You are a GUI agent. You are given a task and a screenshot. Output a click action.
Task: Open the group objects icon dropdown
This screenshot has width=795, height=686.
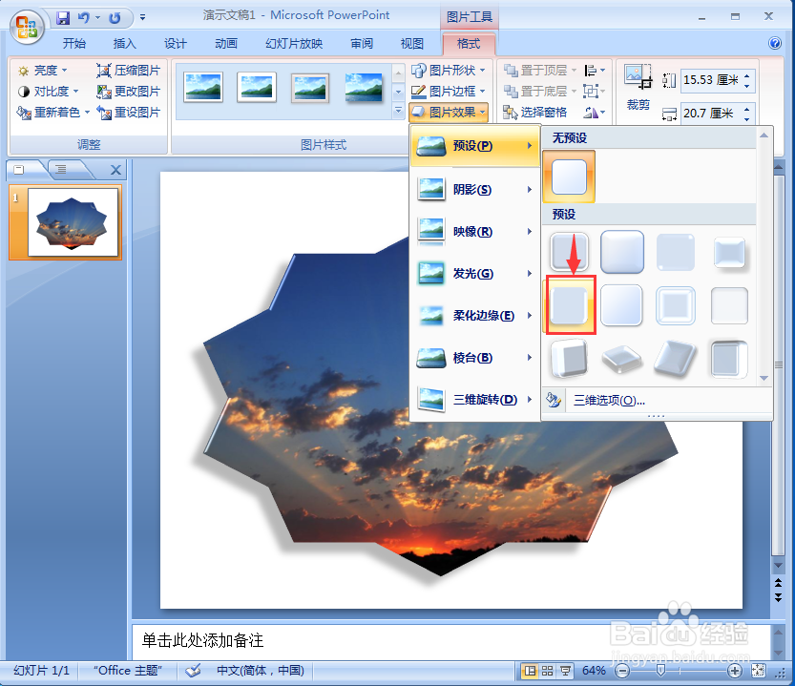coord(595,92)
